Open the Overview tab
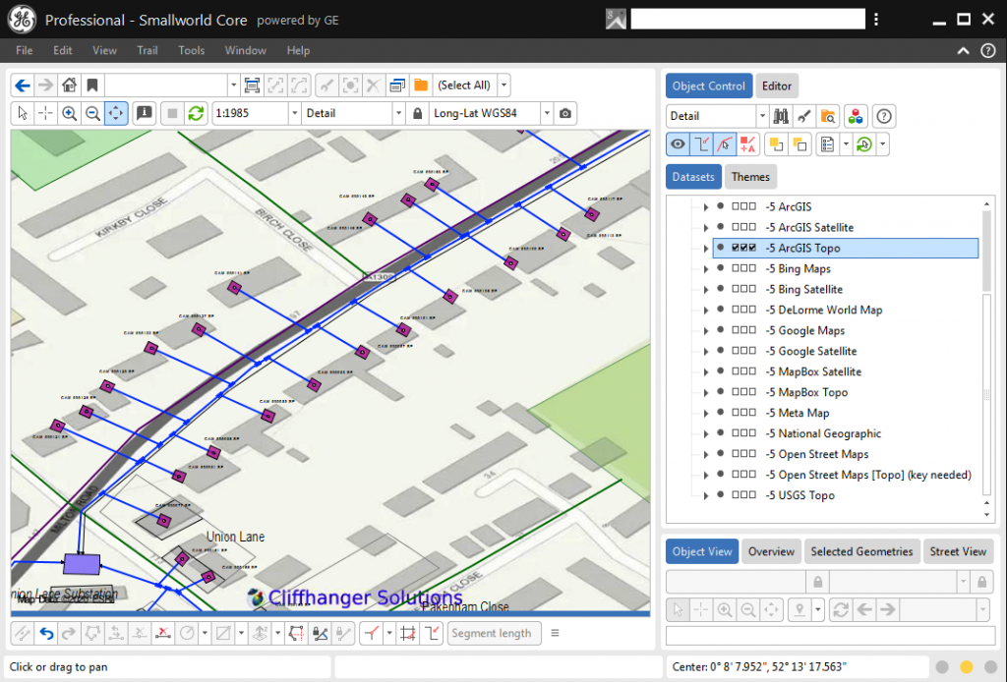This screenshot has height=682, width=1007. point(771,551)
